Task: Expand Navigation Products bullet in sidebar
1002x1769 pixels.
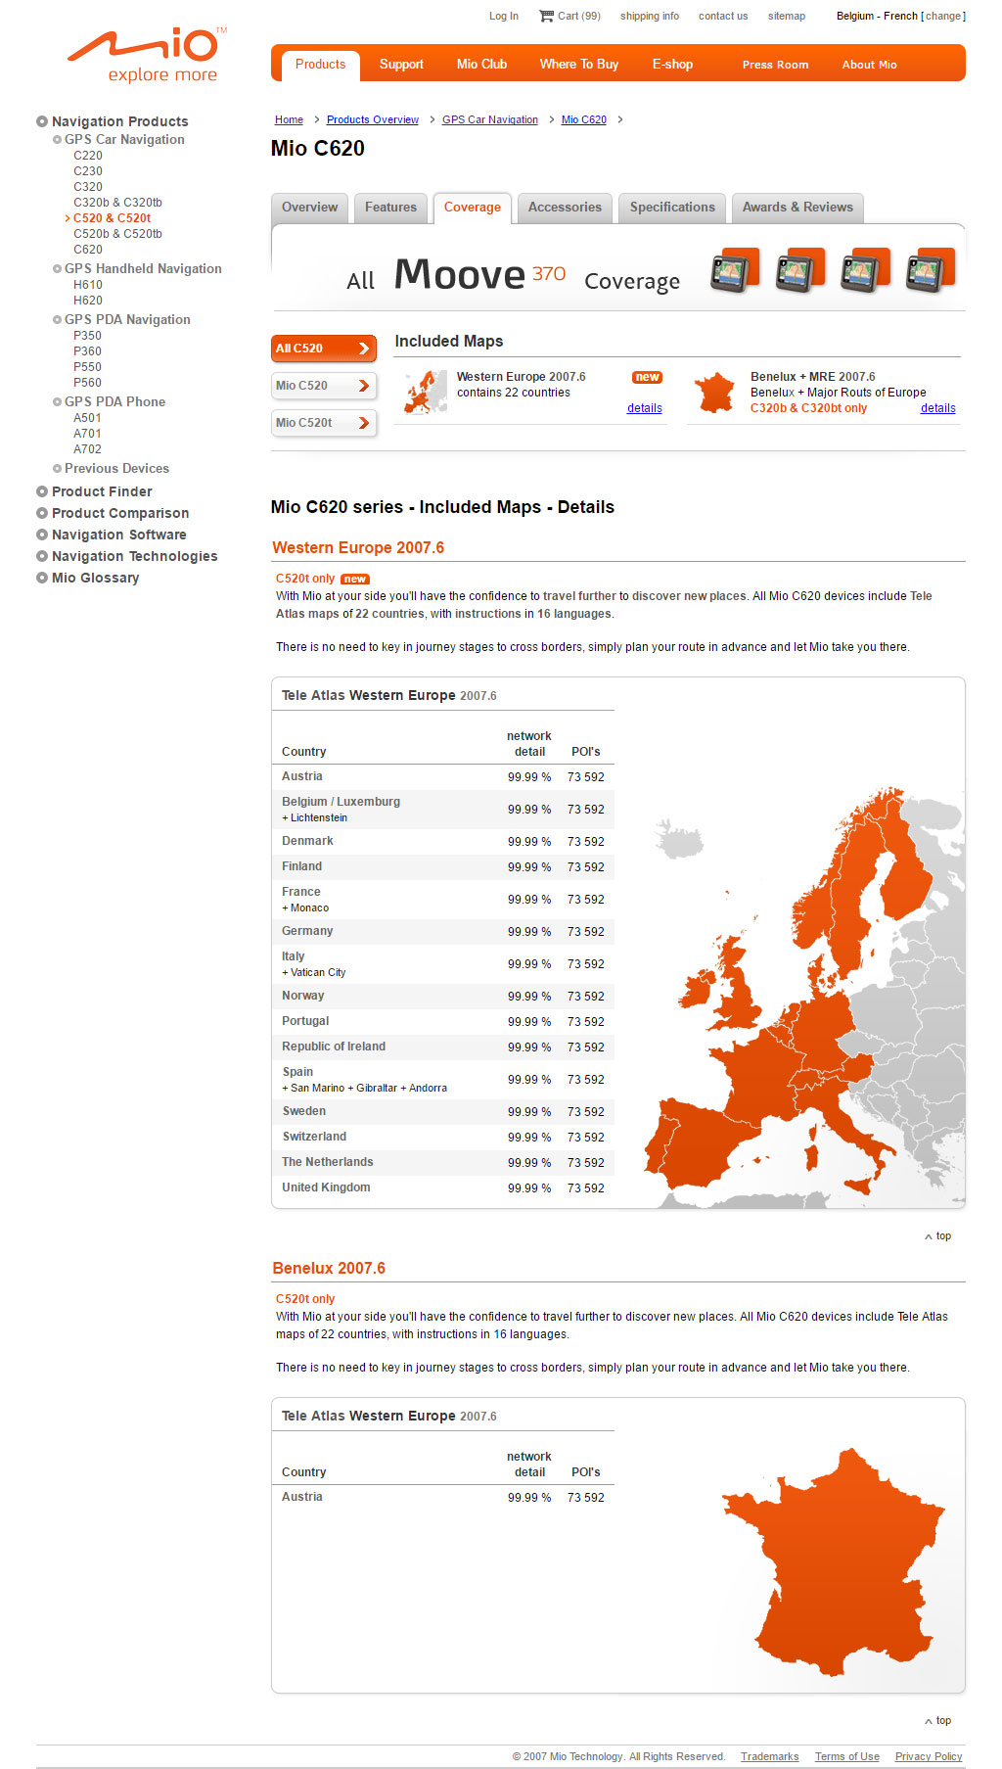Action: [42, 121]
